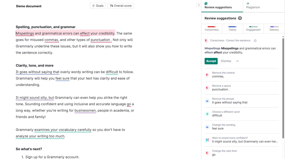This screenshot has height=159, width=285.
Task: Click the underlined word difficult in document
Action: click(x=112, y=72)
